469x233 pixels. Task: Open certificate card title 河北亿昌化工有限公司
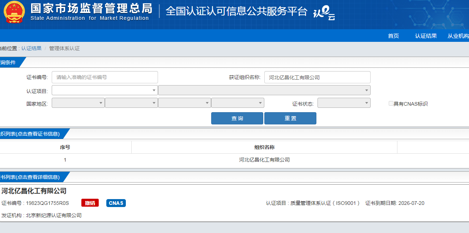(x=34, y=191)
